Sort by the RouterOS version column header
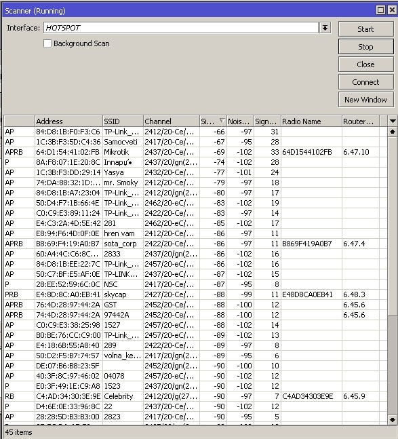The image size is (398, 439). tap(361, 121)
